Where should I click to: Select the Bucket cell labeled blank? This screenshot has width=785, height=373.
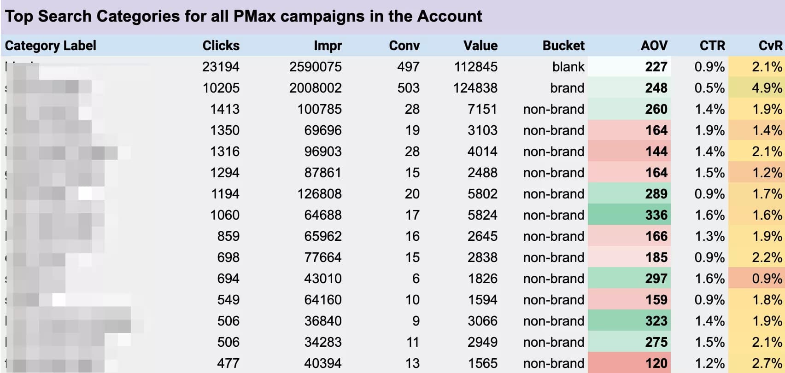click(568, 67)
